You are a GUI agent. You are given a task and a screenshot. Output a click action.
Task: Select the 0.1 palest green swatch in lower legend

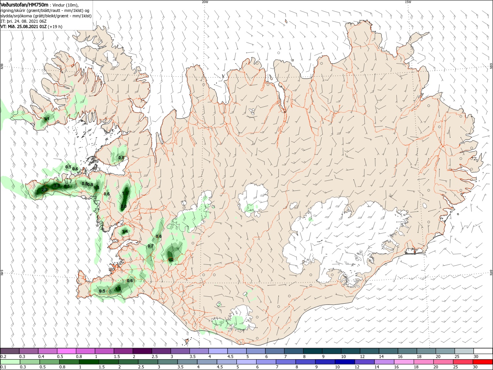[10, 362]
